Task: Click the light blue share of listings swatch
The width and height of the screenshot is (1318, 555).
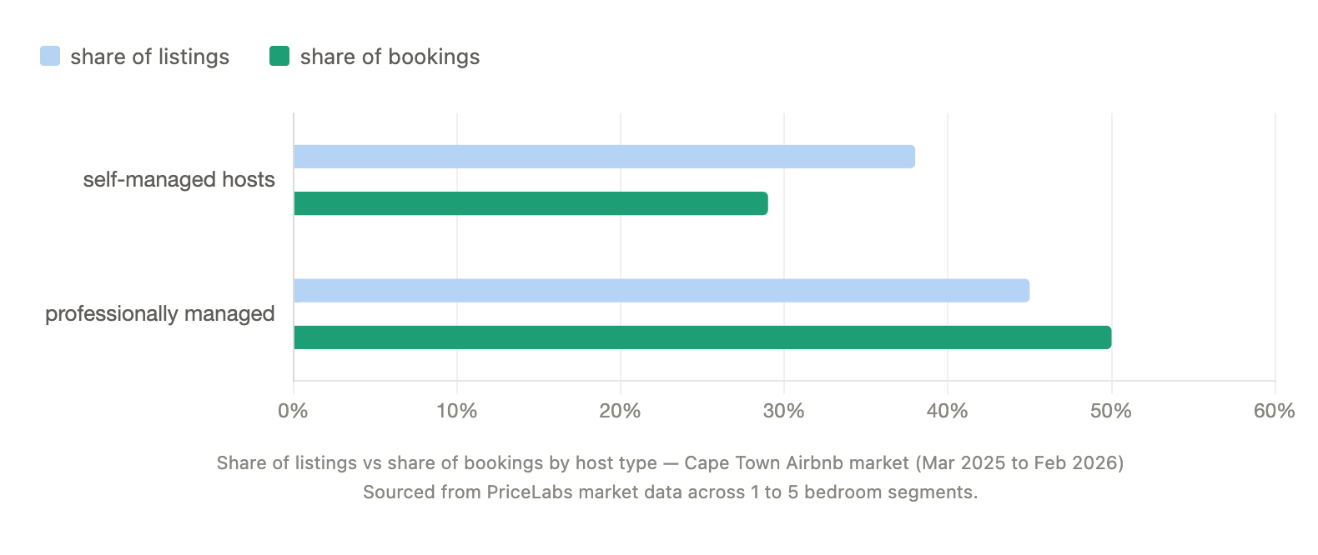Action: (x=50, y=57)
